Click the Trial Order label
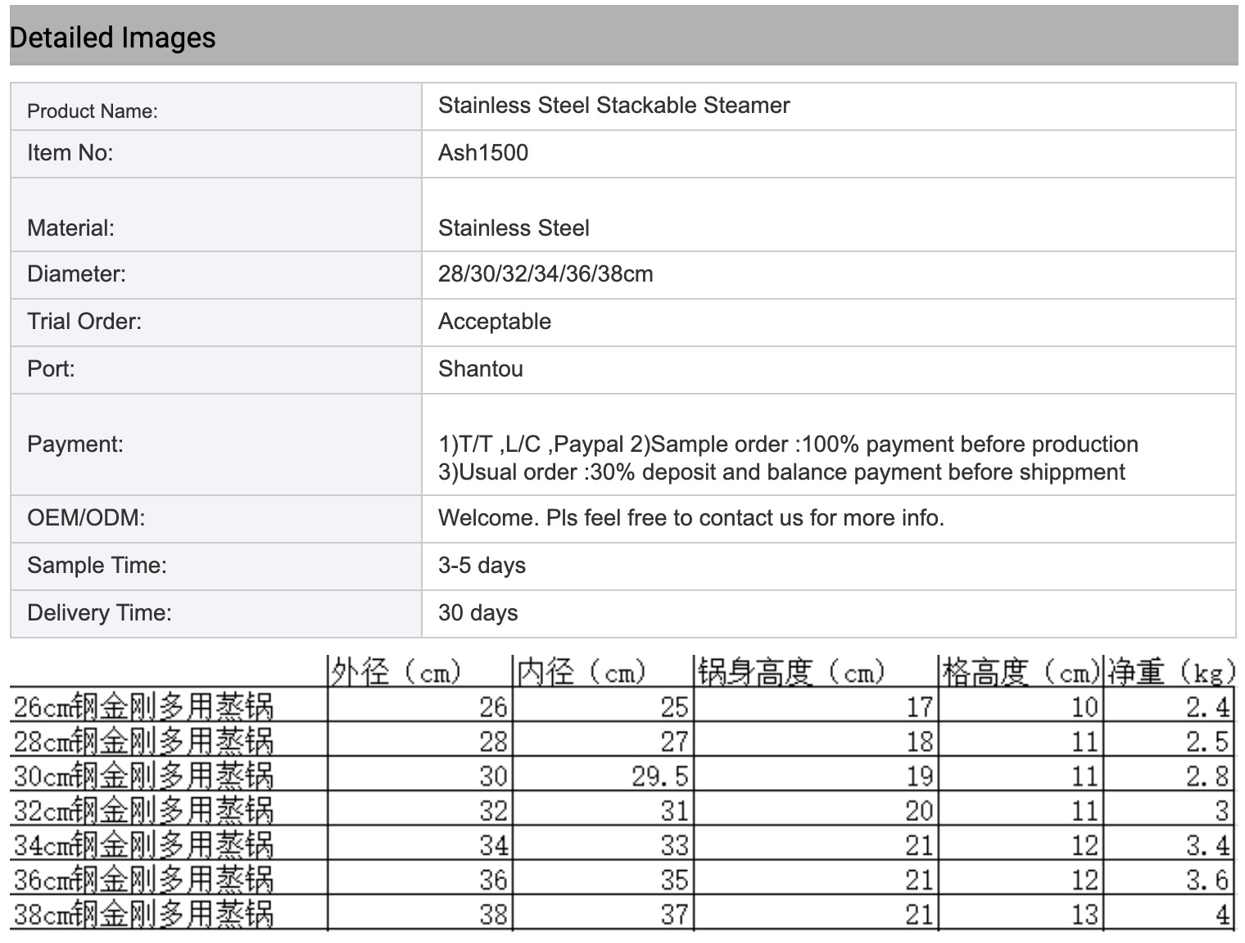Image resolution: width=1245 pixels, height=943 pixels. (x=84, y=321)
